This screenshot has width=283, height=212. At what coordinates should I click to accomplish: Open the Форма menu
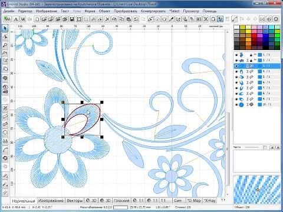90,11
